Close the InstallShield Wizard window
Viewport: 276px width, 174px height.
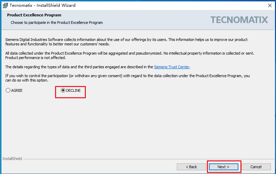click(x=270, y=5)
